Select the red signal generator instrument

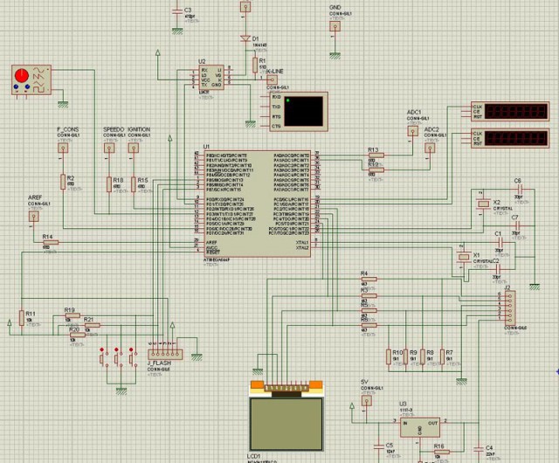pos(31,79)
